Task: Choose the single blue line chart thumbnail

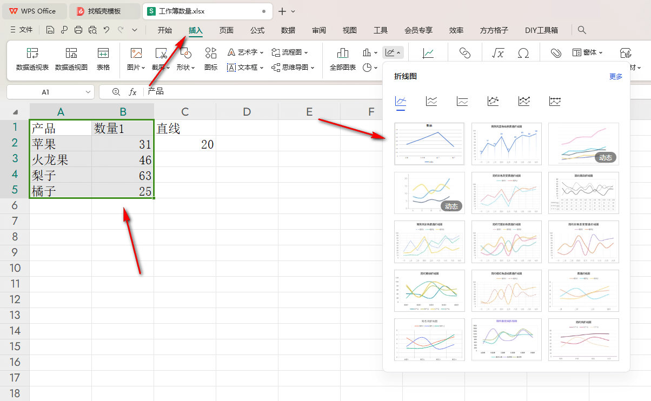Action: coord(430,144)
